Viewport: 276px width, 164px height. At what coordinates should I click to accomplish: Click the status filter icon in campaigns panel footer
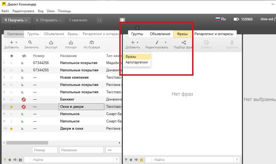click(x=15, y=160)
